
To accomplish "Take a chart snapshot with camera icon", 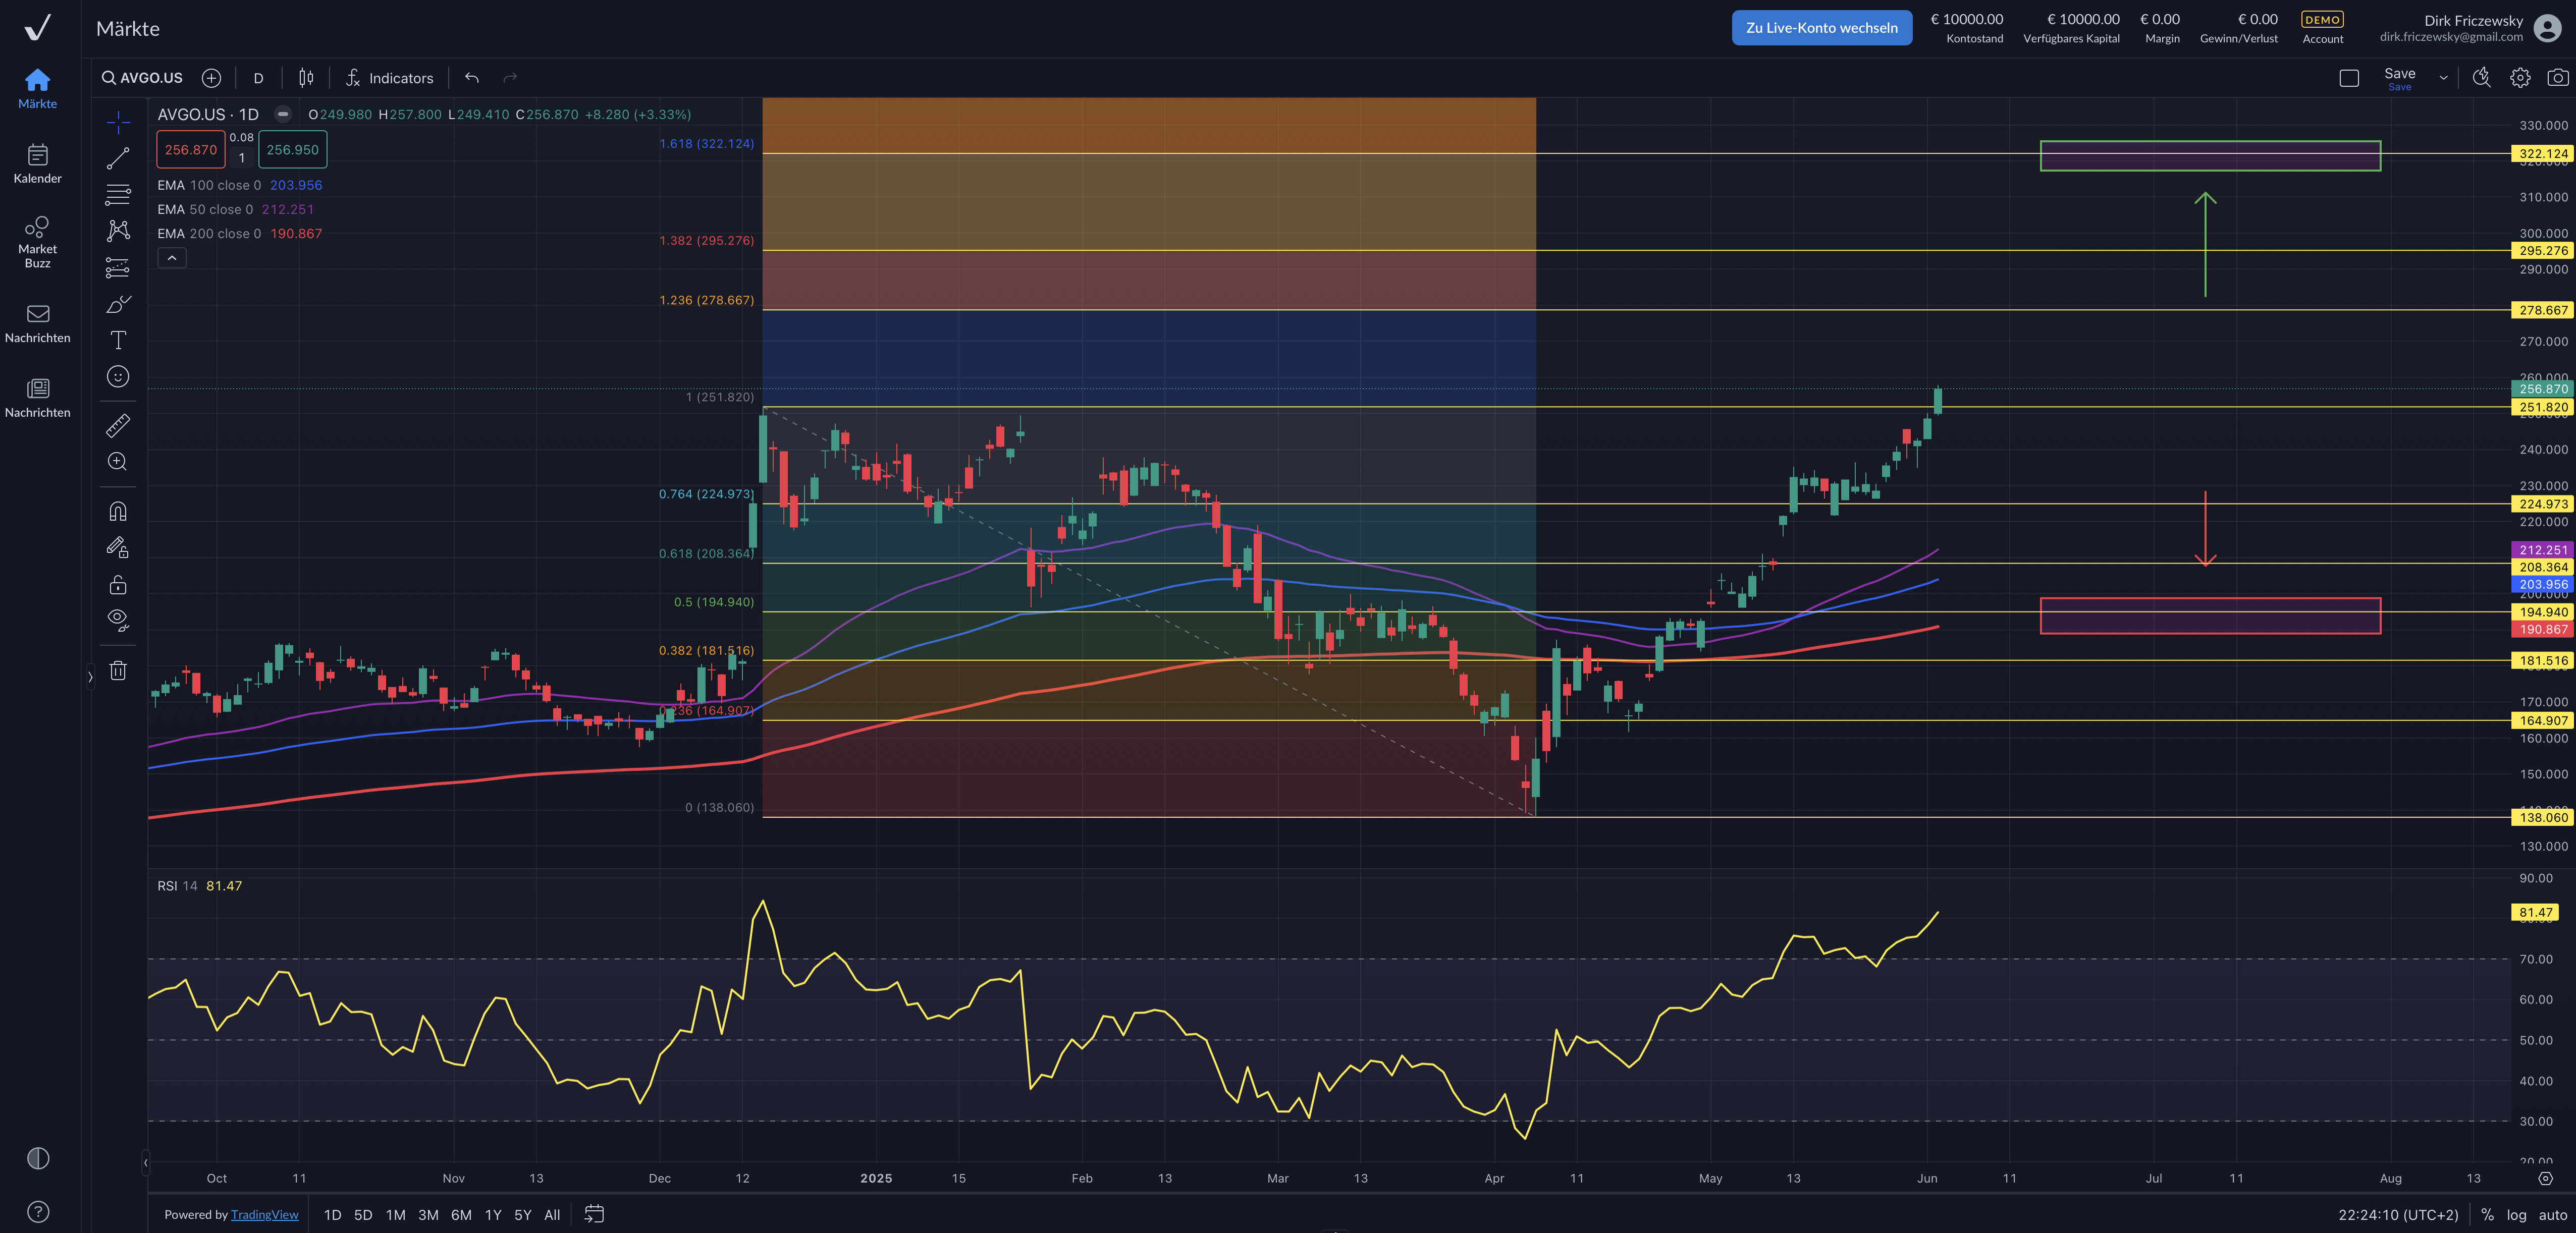I will pos(2557,78).
